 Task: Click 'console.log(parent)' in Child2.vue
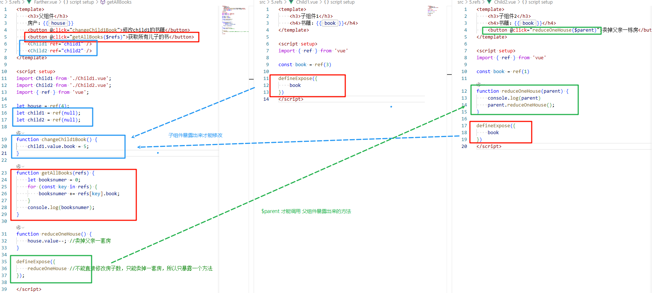coord(514,98)
